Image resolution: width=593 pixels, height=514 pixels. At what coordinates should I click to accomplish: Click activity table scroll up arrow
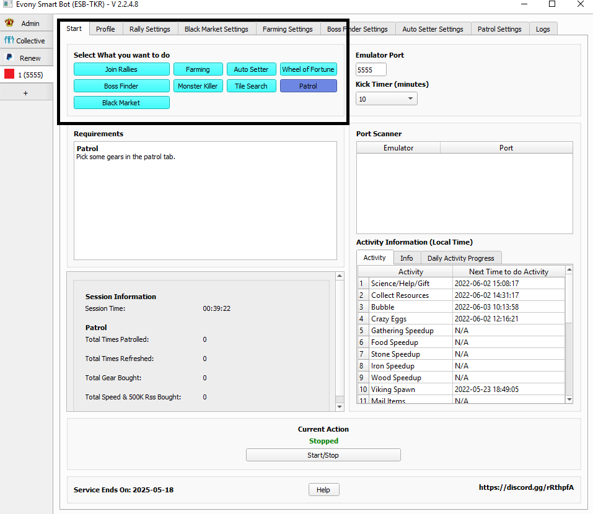pyautogui.click(x=569, y=270)
